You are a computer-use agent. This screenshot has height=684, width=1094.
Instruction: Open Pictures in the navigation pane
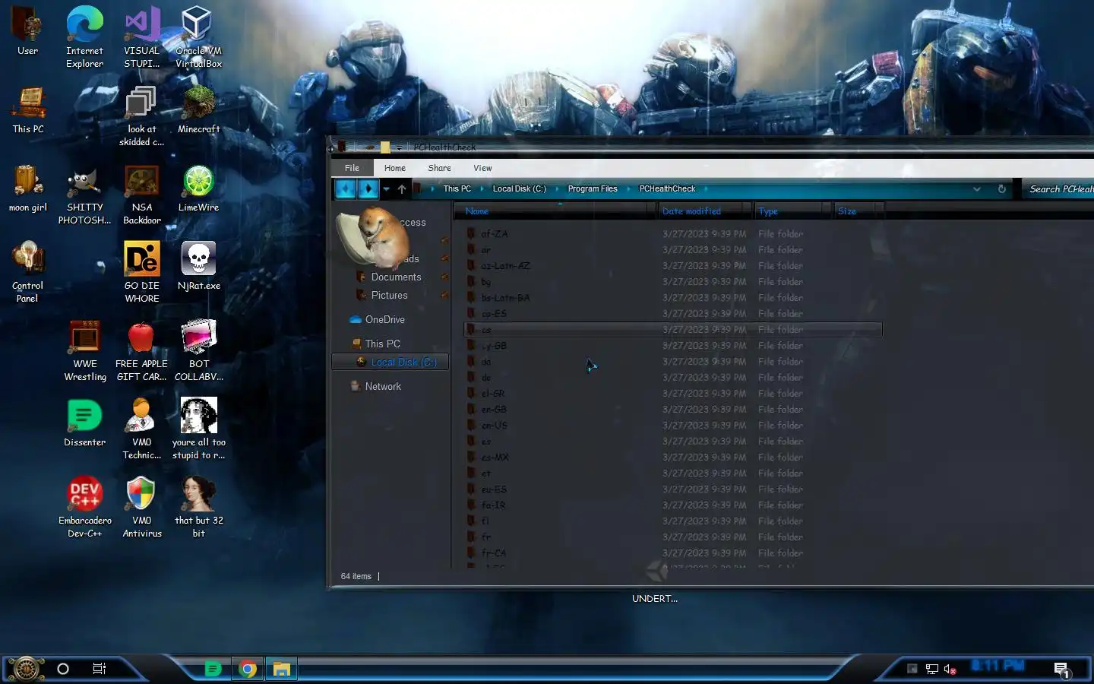389,296
